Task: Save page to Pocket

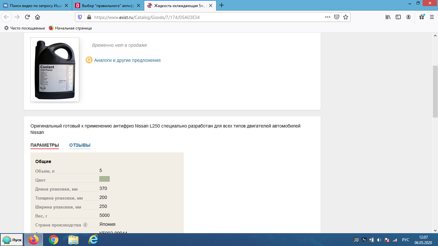Action: click(x=337, y=17)
